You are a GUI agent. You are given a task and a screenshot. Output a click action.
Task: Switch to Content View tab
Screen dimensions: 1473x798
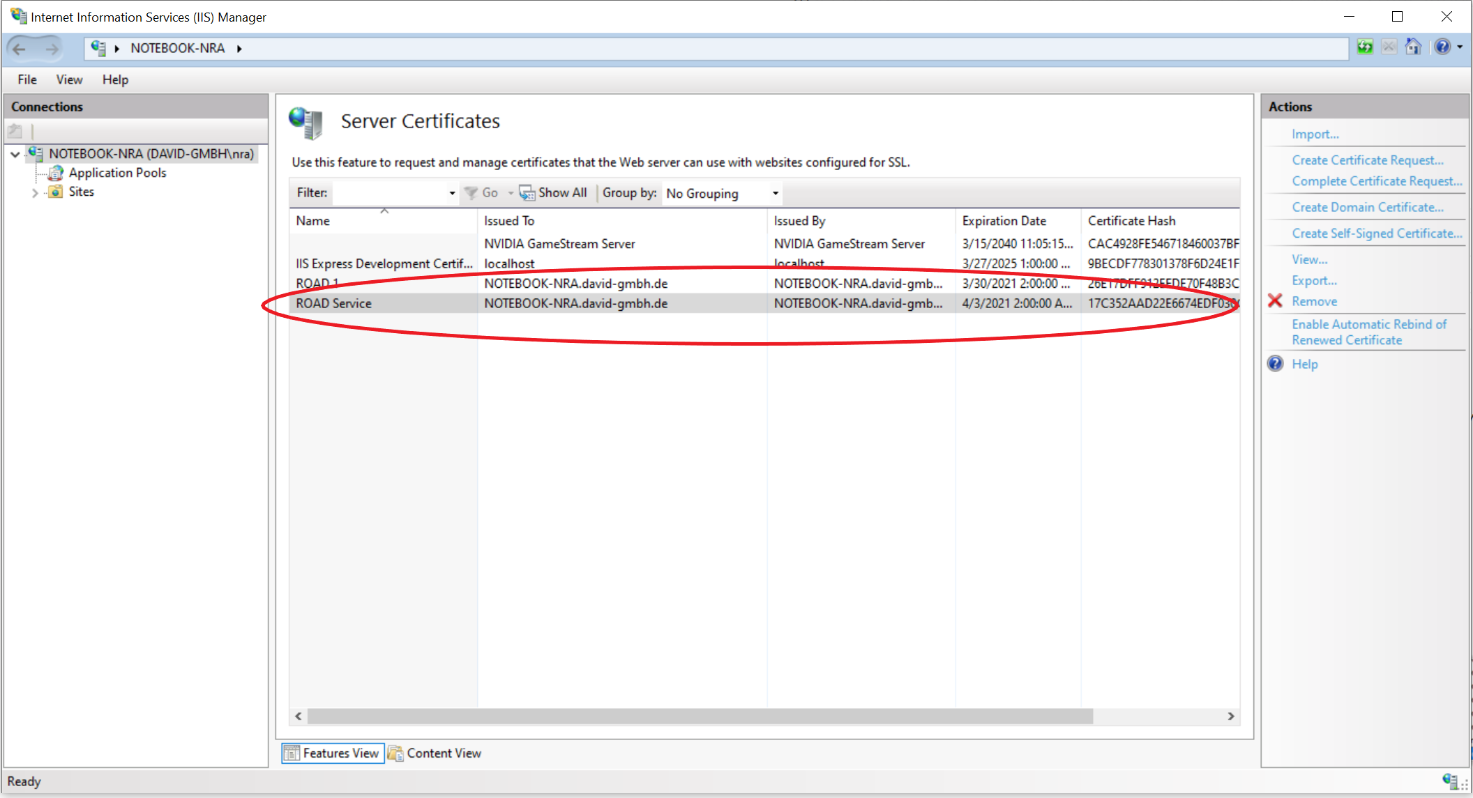click(435, 753)
